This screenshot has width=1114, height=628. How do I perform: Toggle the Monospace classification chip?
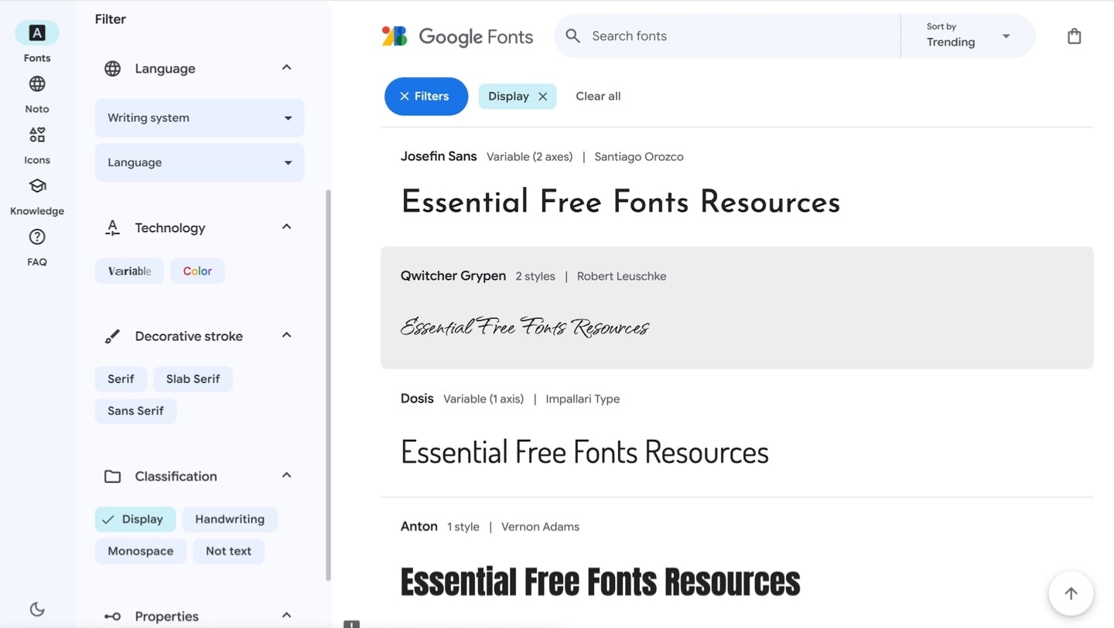(x=140, y=551)
